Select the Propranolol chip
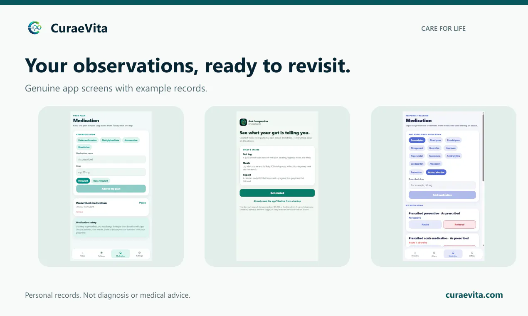528x316 pixels. 417,156
